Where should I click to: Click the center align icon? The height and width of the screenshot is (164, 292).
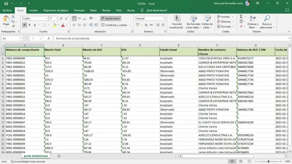pos(80,25)
